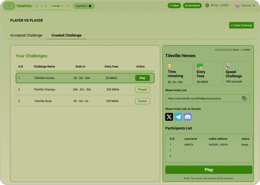Skip to next music track
This screenshot has width=260, height=185.
pyautogui.click(x=46, y=6)
